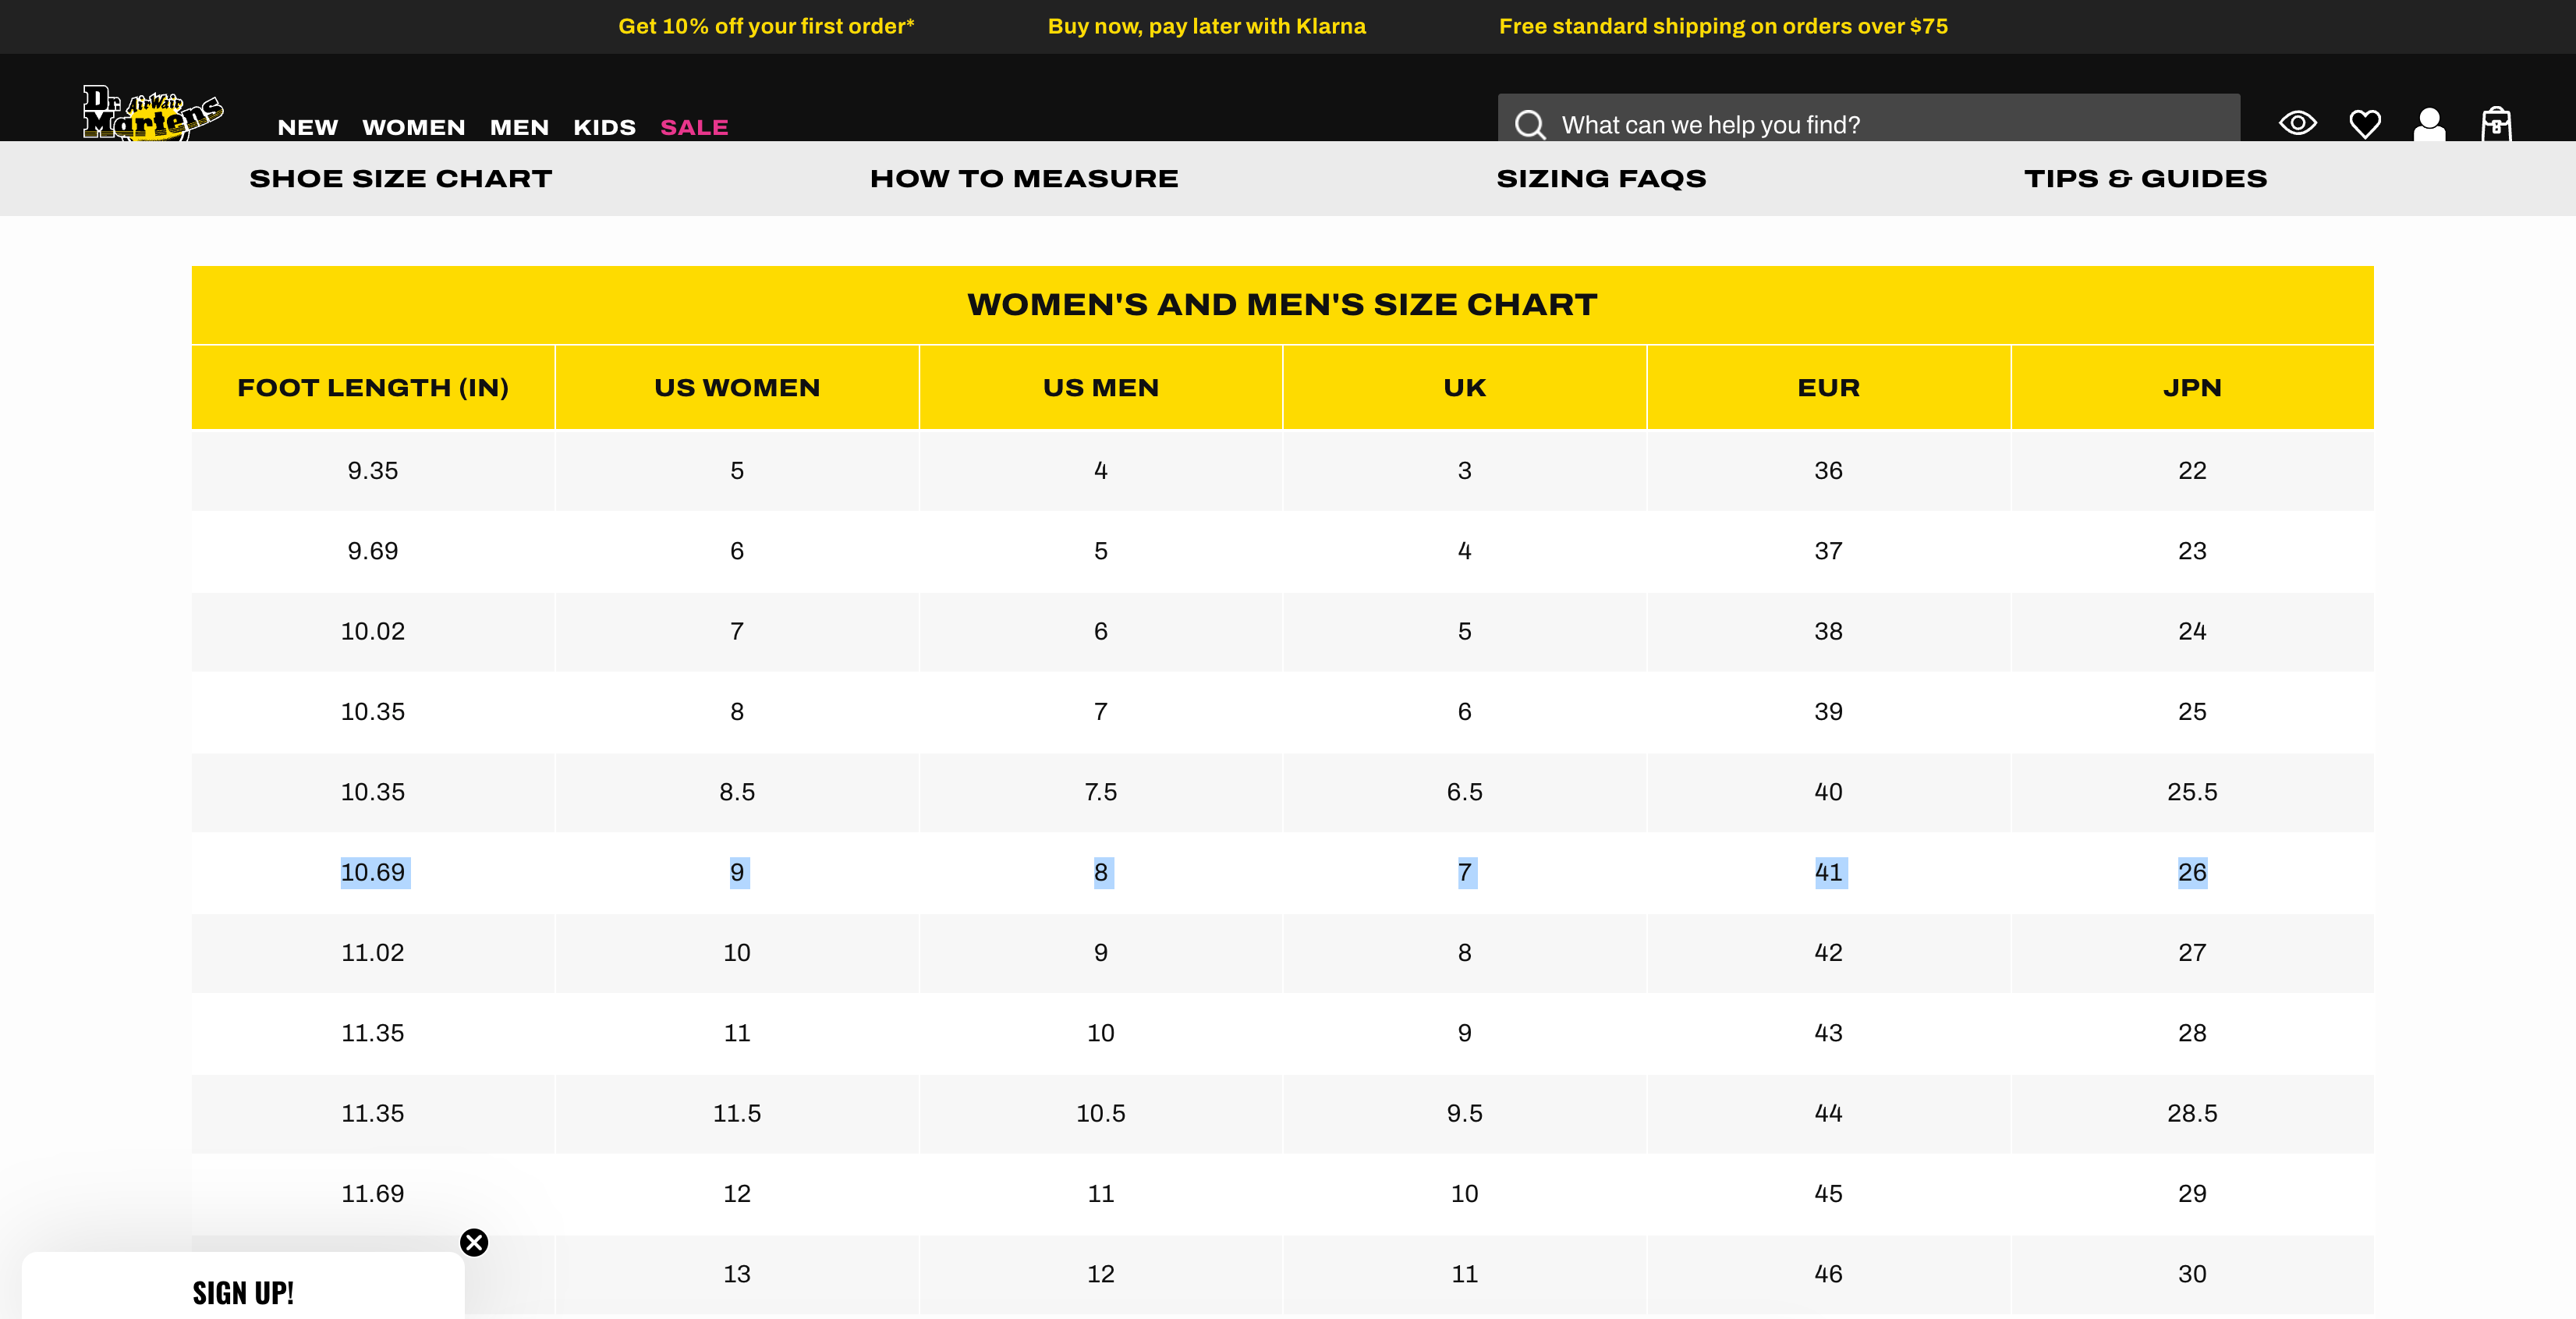Open the SALE menu
The width and height of the screenshot is (2576, 1319).
click(x=694, y=127)
